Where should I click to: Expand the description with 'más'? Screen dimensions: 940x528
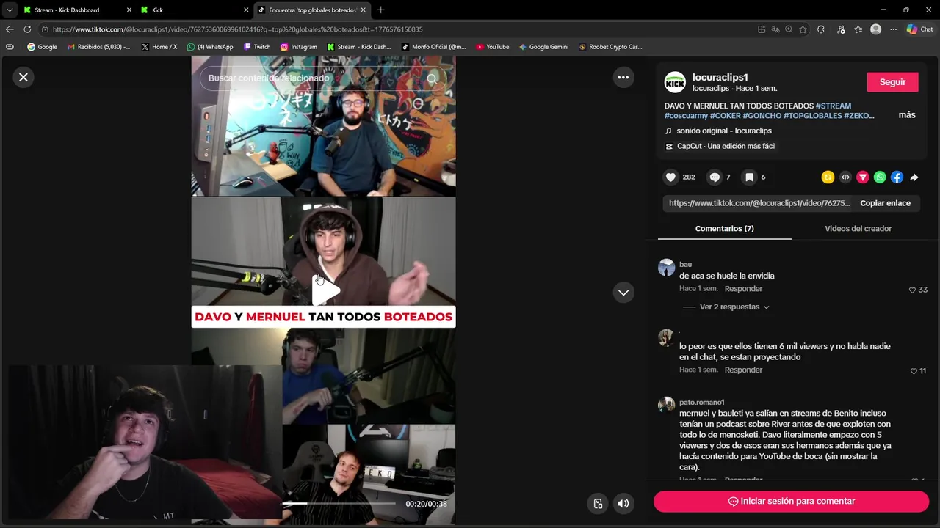pyautogui.click(x=907, y=115)
